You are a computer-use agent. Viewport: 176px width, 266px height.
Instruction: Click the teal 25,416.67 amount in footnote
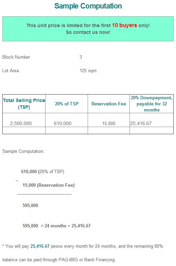pyautogui.click(x=40, y=246)
